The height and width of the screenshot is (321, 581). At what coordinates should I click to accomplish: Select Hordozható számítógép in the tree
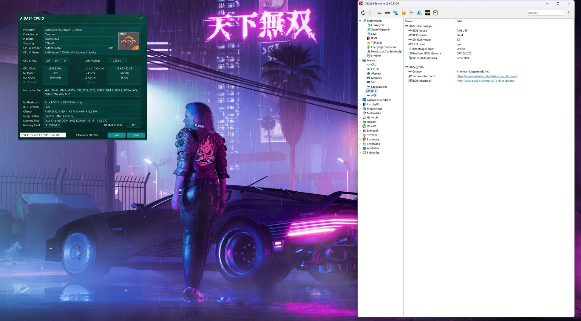click(x=386, y=52)
